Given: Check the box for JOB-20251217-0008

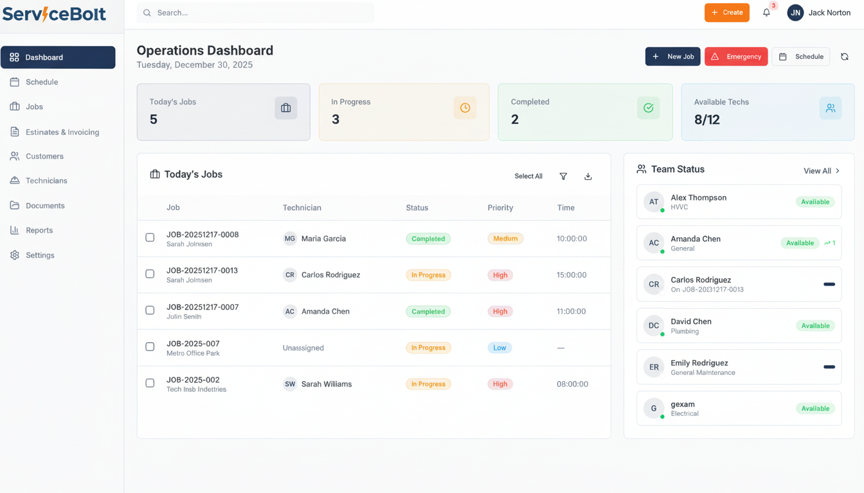Looking at the screenshot, I should coord(150,238).
